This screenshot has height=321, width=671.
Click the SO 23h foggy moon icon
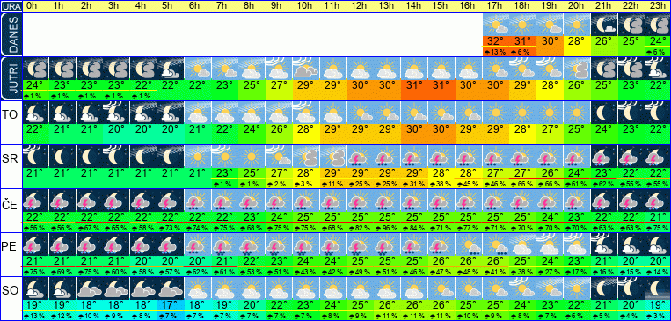(658, 288)
